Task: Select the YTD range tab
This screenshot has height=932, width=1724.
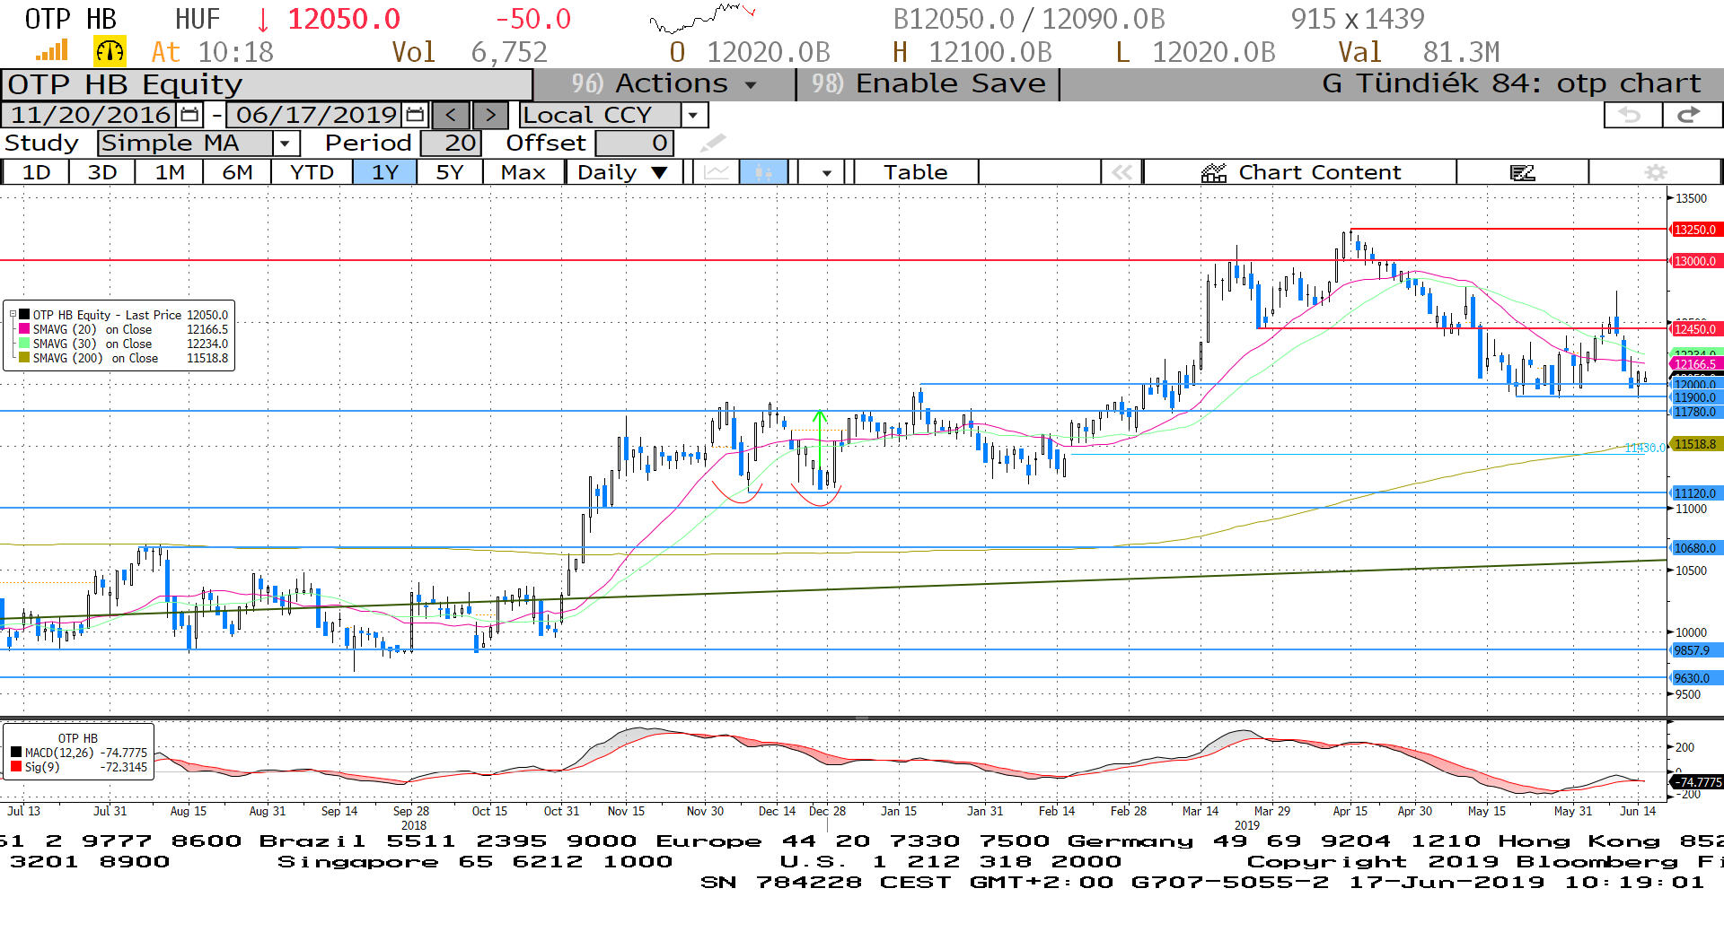Action: point(312,172)
